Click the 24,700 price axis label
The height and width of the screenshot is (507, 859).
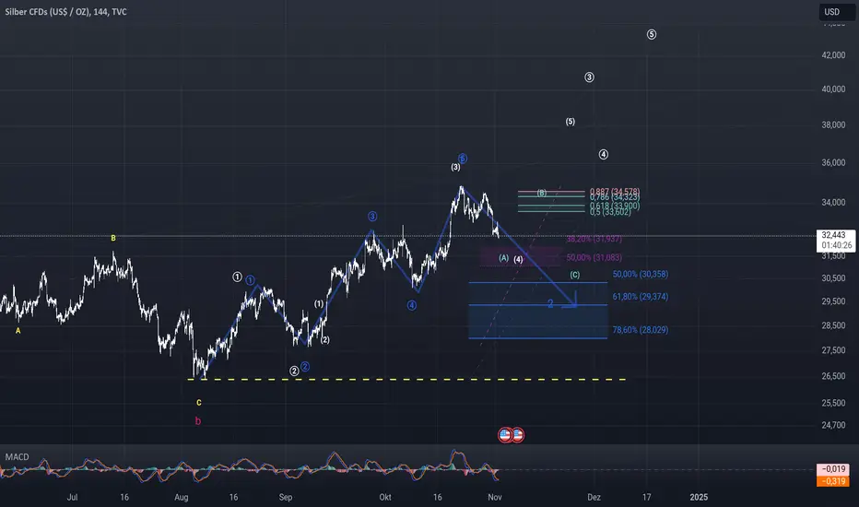[x=834, y=425]
